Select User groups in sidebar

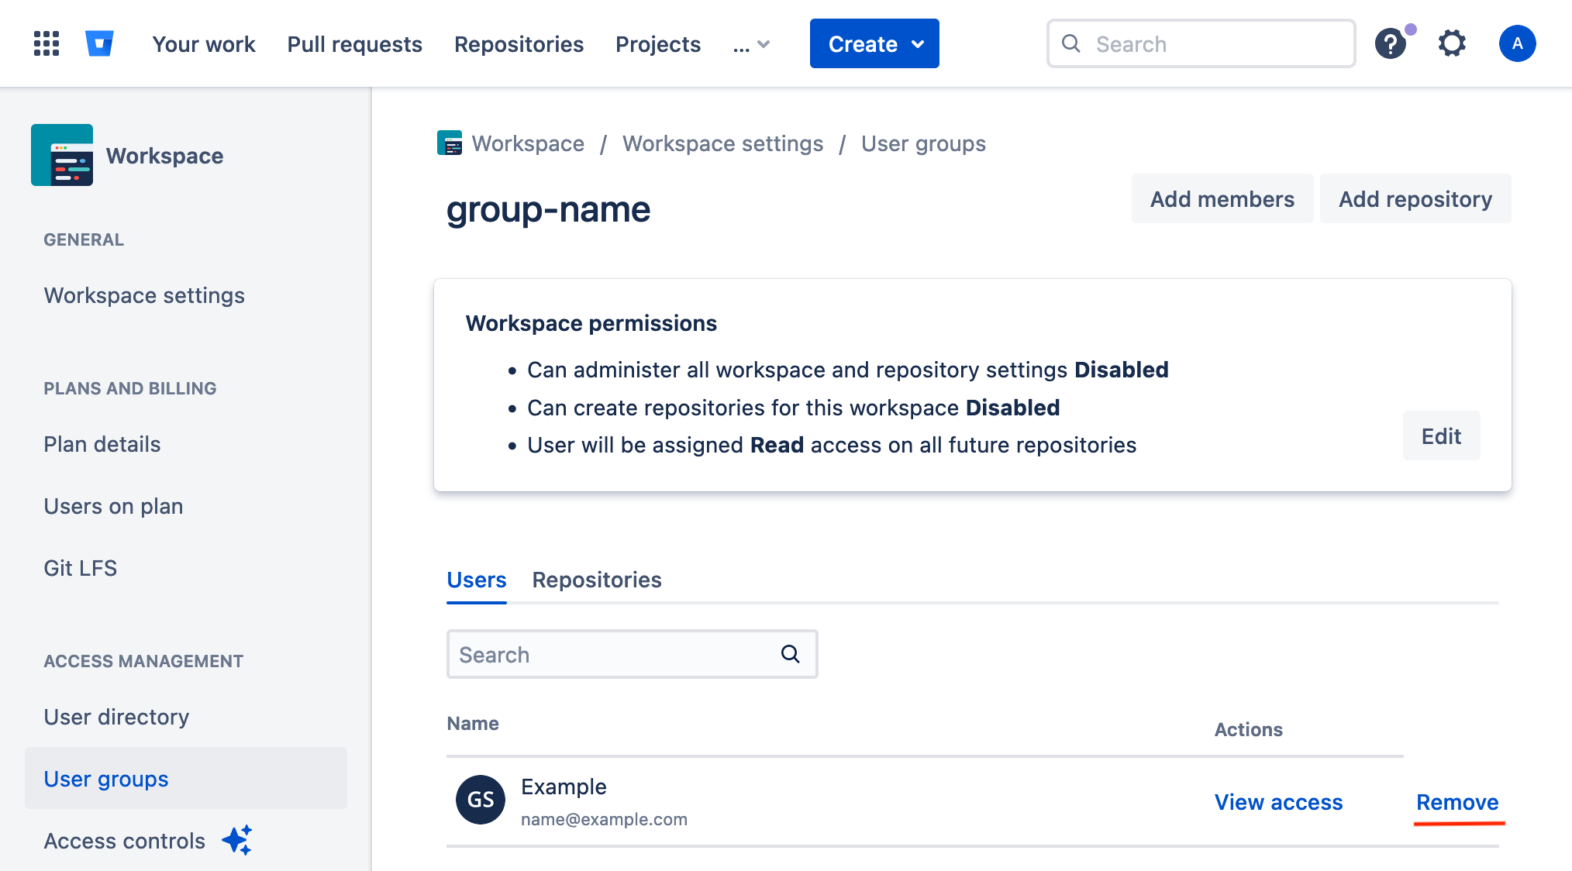pyautogui.click(x=186, y=778)
